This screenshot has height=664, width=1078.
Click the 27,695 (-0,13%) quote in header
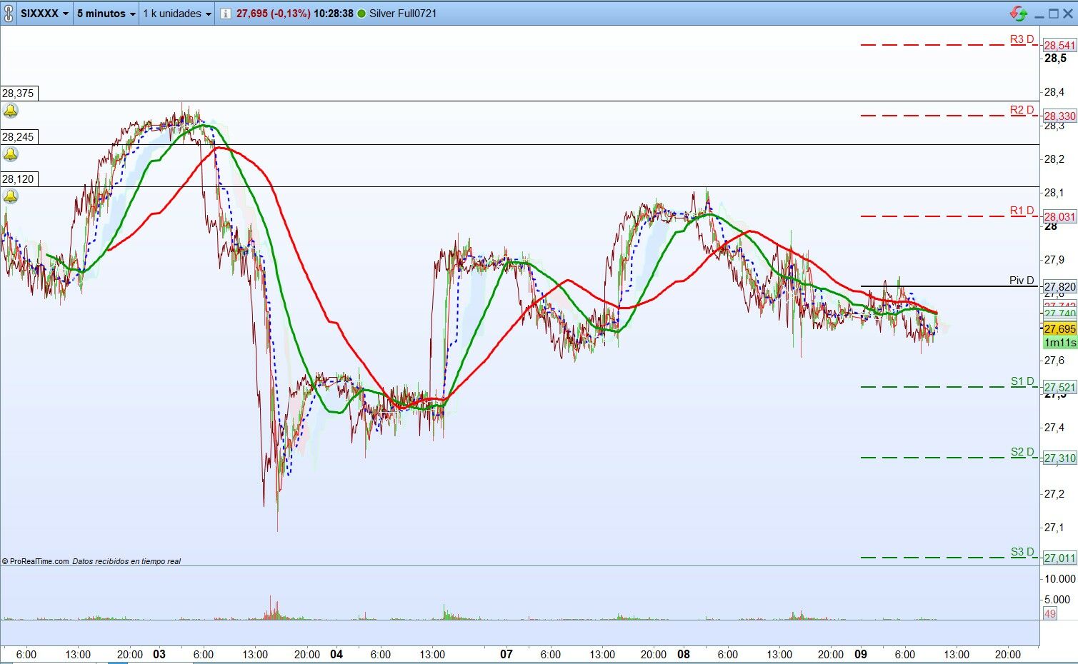pos(273,14)
